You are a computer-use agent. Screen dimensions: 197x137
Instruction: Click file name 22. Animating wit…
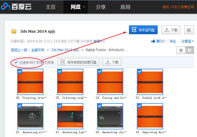pos(31,132)
